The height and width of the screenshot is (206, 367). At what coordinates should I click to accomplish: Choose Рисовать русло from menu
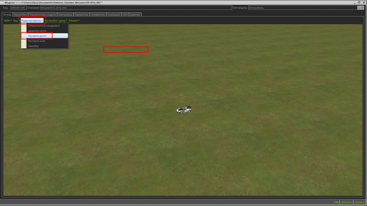click(44, 36)
